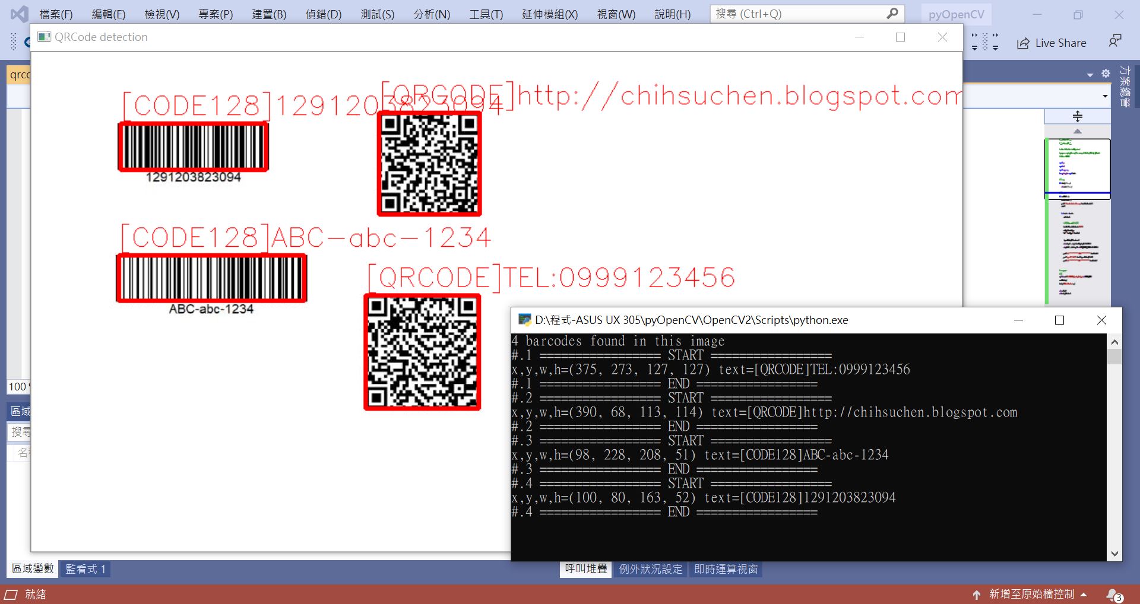Switch to the 呼叫堆疊 tab
The height and width of the screenshot is (604, 1140).
click(x=586, y=568)
